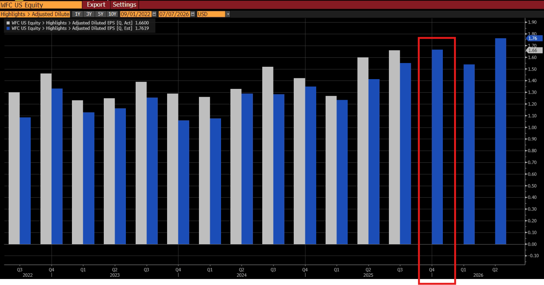Open the start date calendar picker
Image resolution: width=544 pixels, height=285 pixels.
154,14
